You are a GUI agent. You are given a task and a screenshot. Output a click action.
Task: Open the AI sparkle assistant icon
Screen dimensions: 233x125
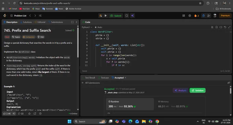132,16
